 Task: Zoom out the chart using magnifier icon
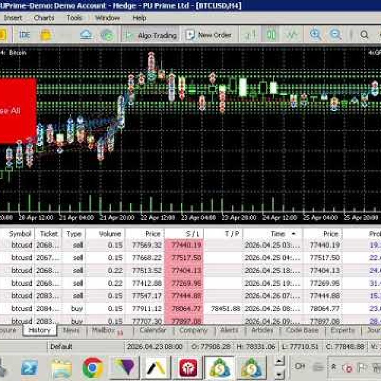pos(336,35)
